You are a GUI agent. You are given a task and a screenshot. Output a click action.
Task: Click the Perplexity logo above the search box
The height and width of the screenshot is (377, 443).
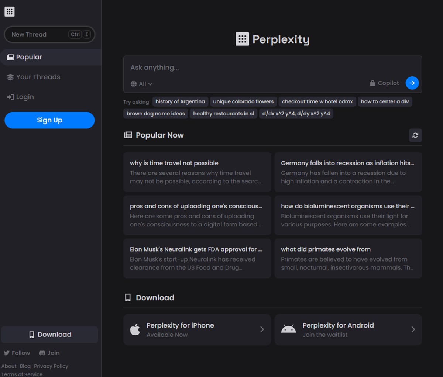click(x=272, y=39)
